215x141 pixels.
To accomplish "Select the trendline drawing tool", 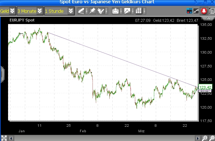I will [x=81, y=11].
